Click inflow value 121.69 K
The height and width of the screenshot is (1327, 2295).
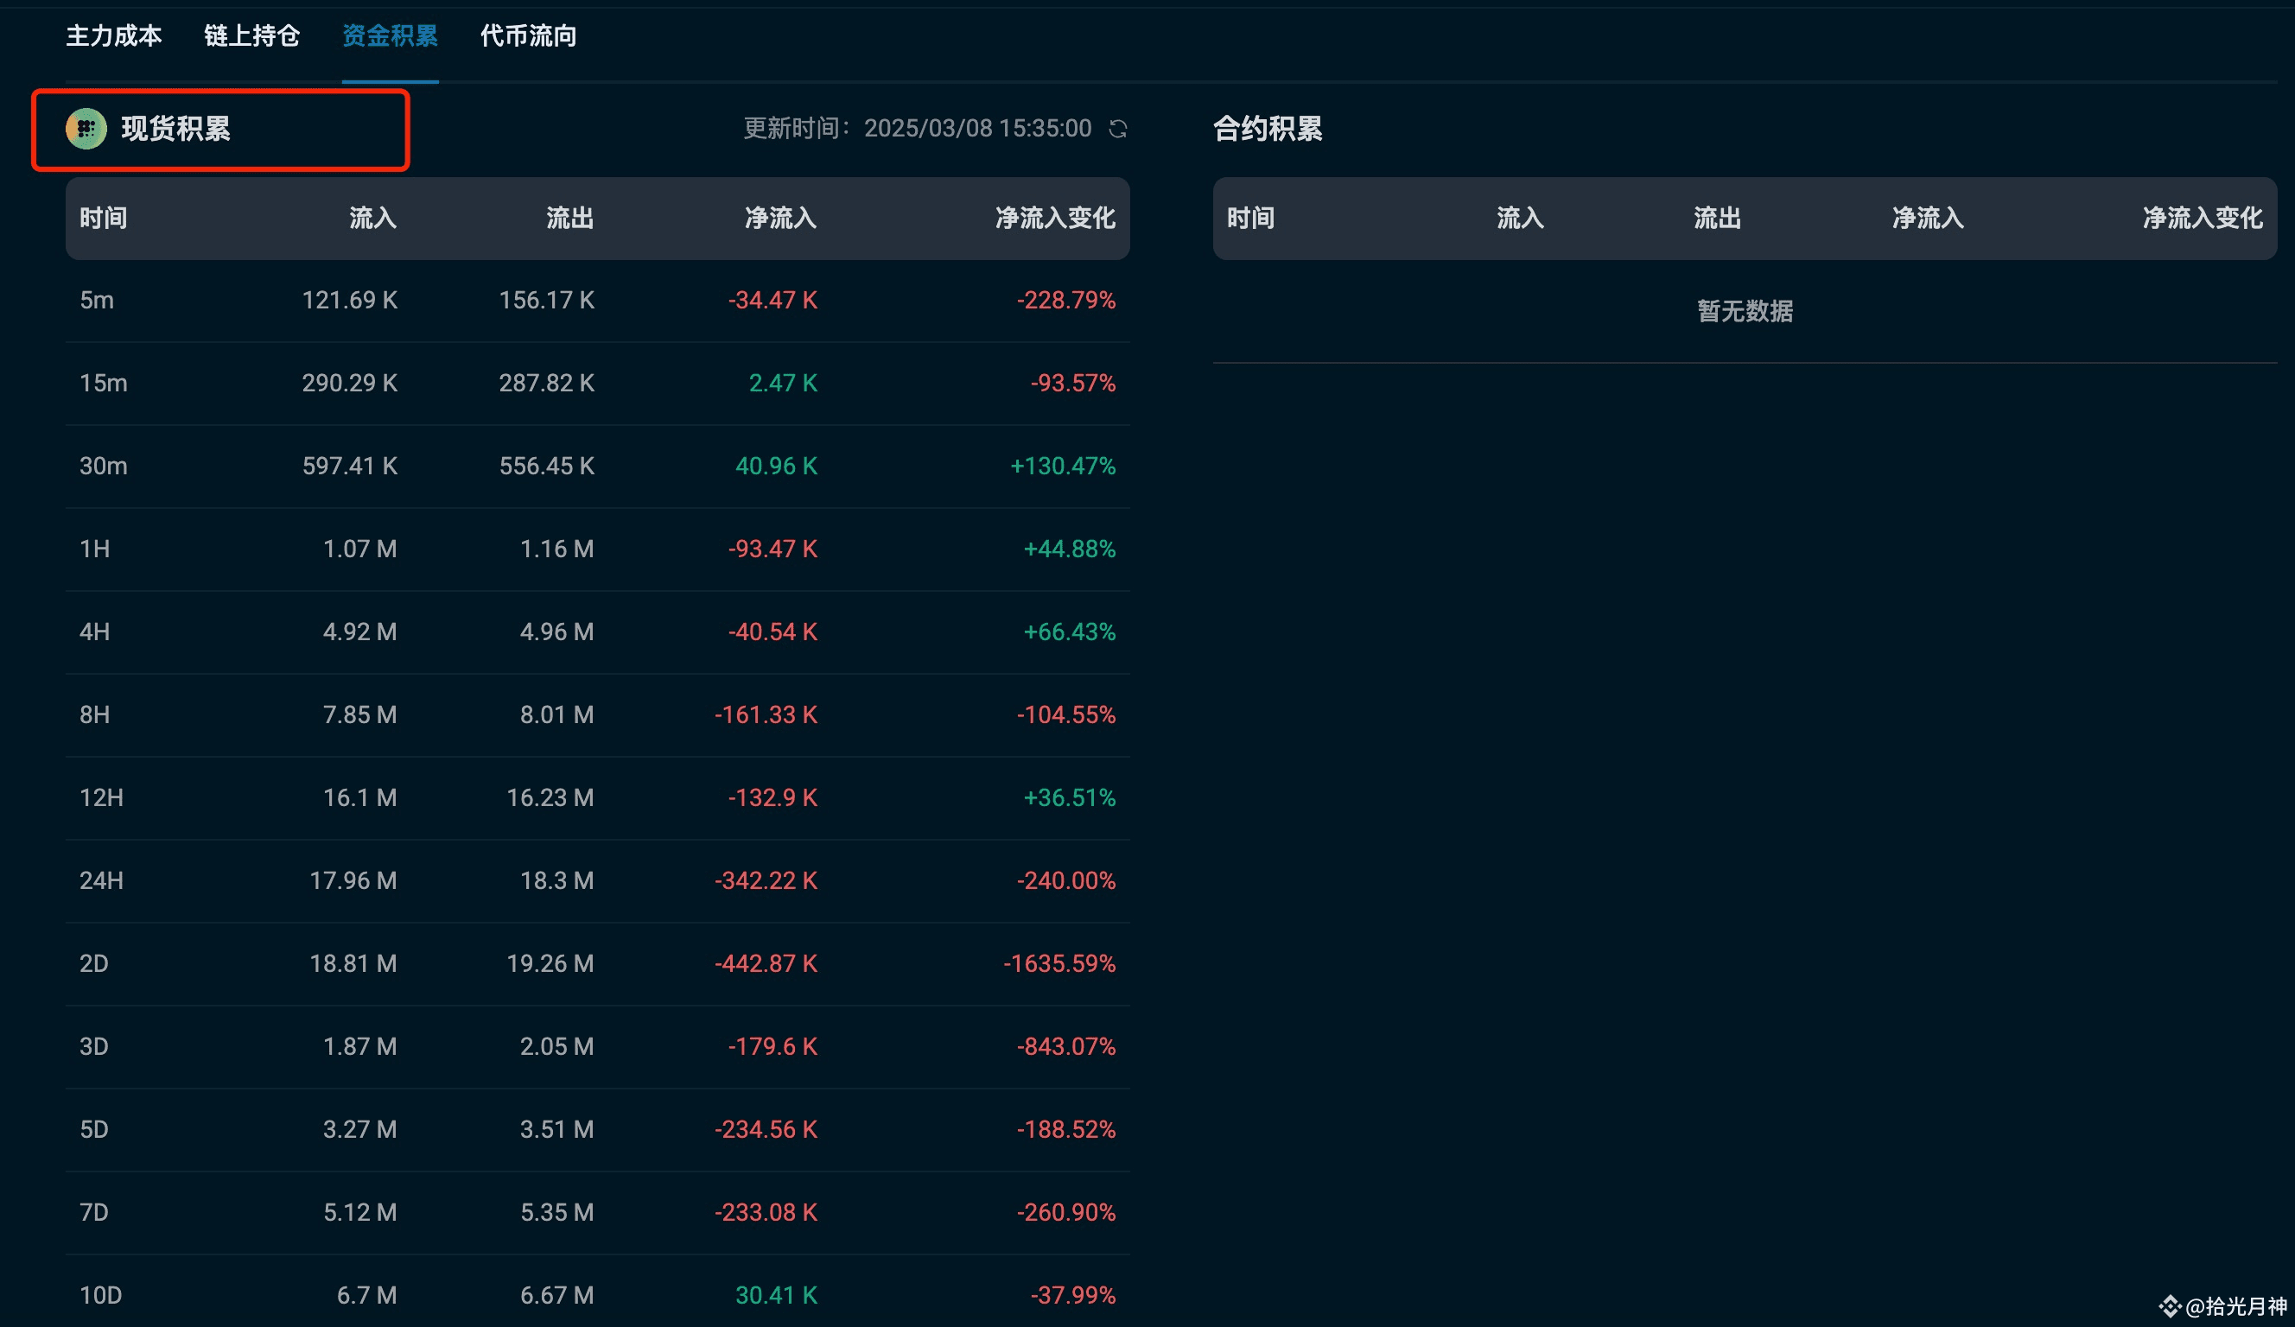pos(350,300)
